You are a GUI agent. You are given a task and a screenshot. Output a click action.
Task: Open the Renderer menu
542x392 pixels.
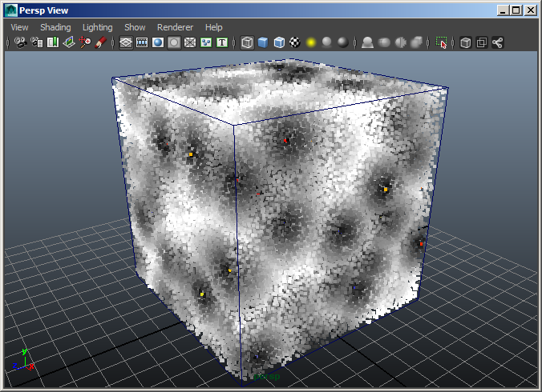point(175,27)
